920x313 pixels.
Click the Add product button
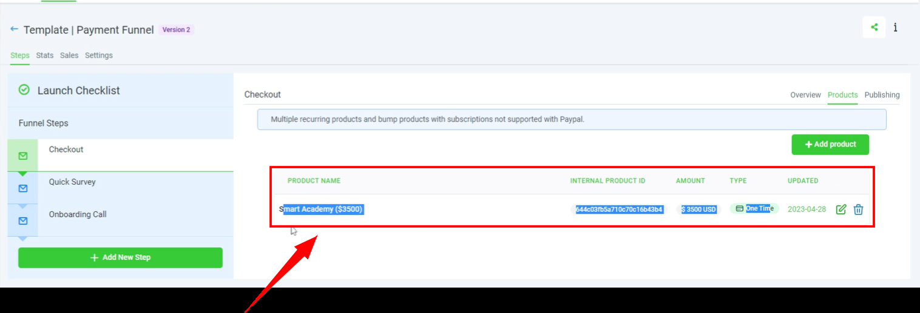tap(830, 145)
